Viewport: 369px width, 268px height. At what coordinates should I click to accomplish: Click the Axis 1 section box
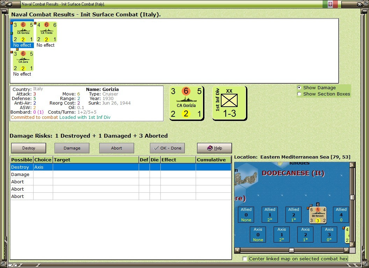point(281,235)
